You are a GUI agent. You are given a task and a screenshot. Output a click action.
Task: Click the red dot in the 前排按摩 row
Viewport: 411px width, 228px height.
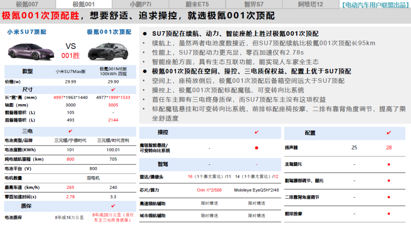coord(389,214)
